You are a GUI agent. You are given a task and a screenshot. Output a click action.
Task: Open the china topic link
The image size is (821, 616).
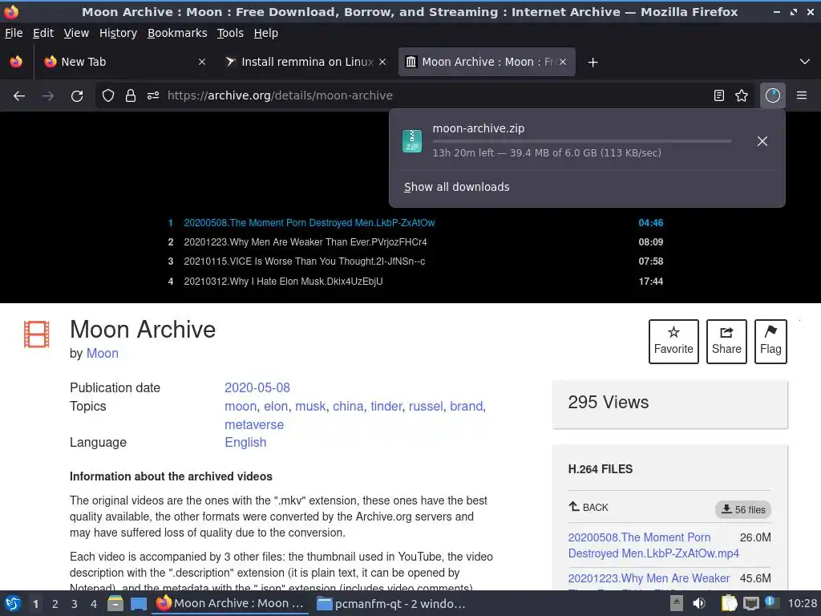[348, 406]
